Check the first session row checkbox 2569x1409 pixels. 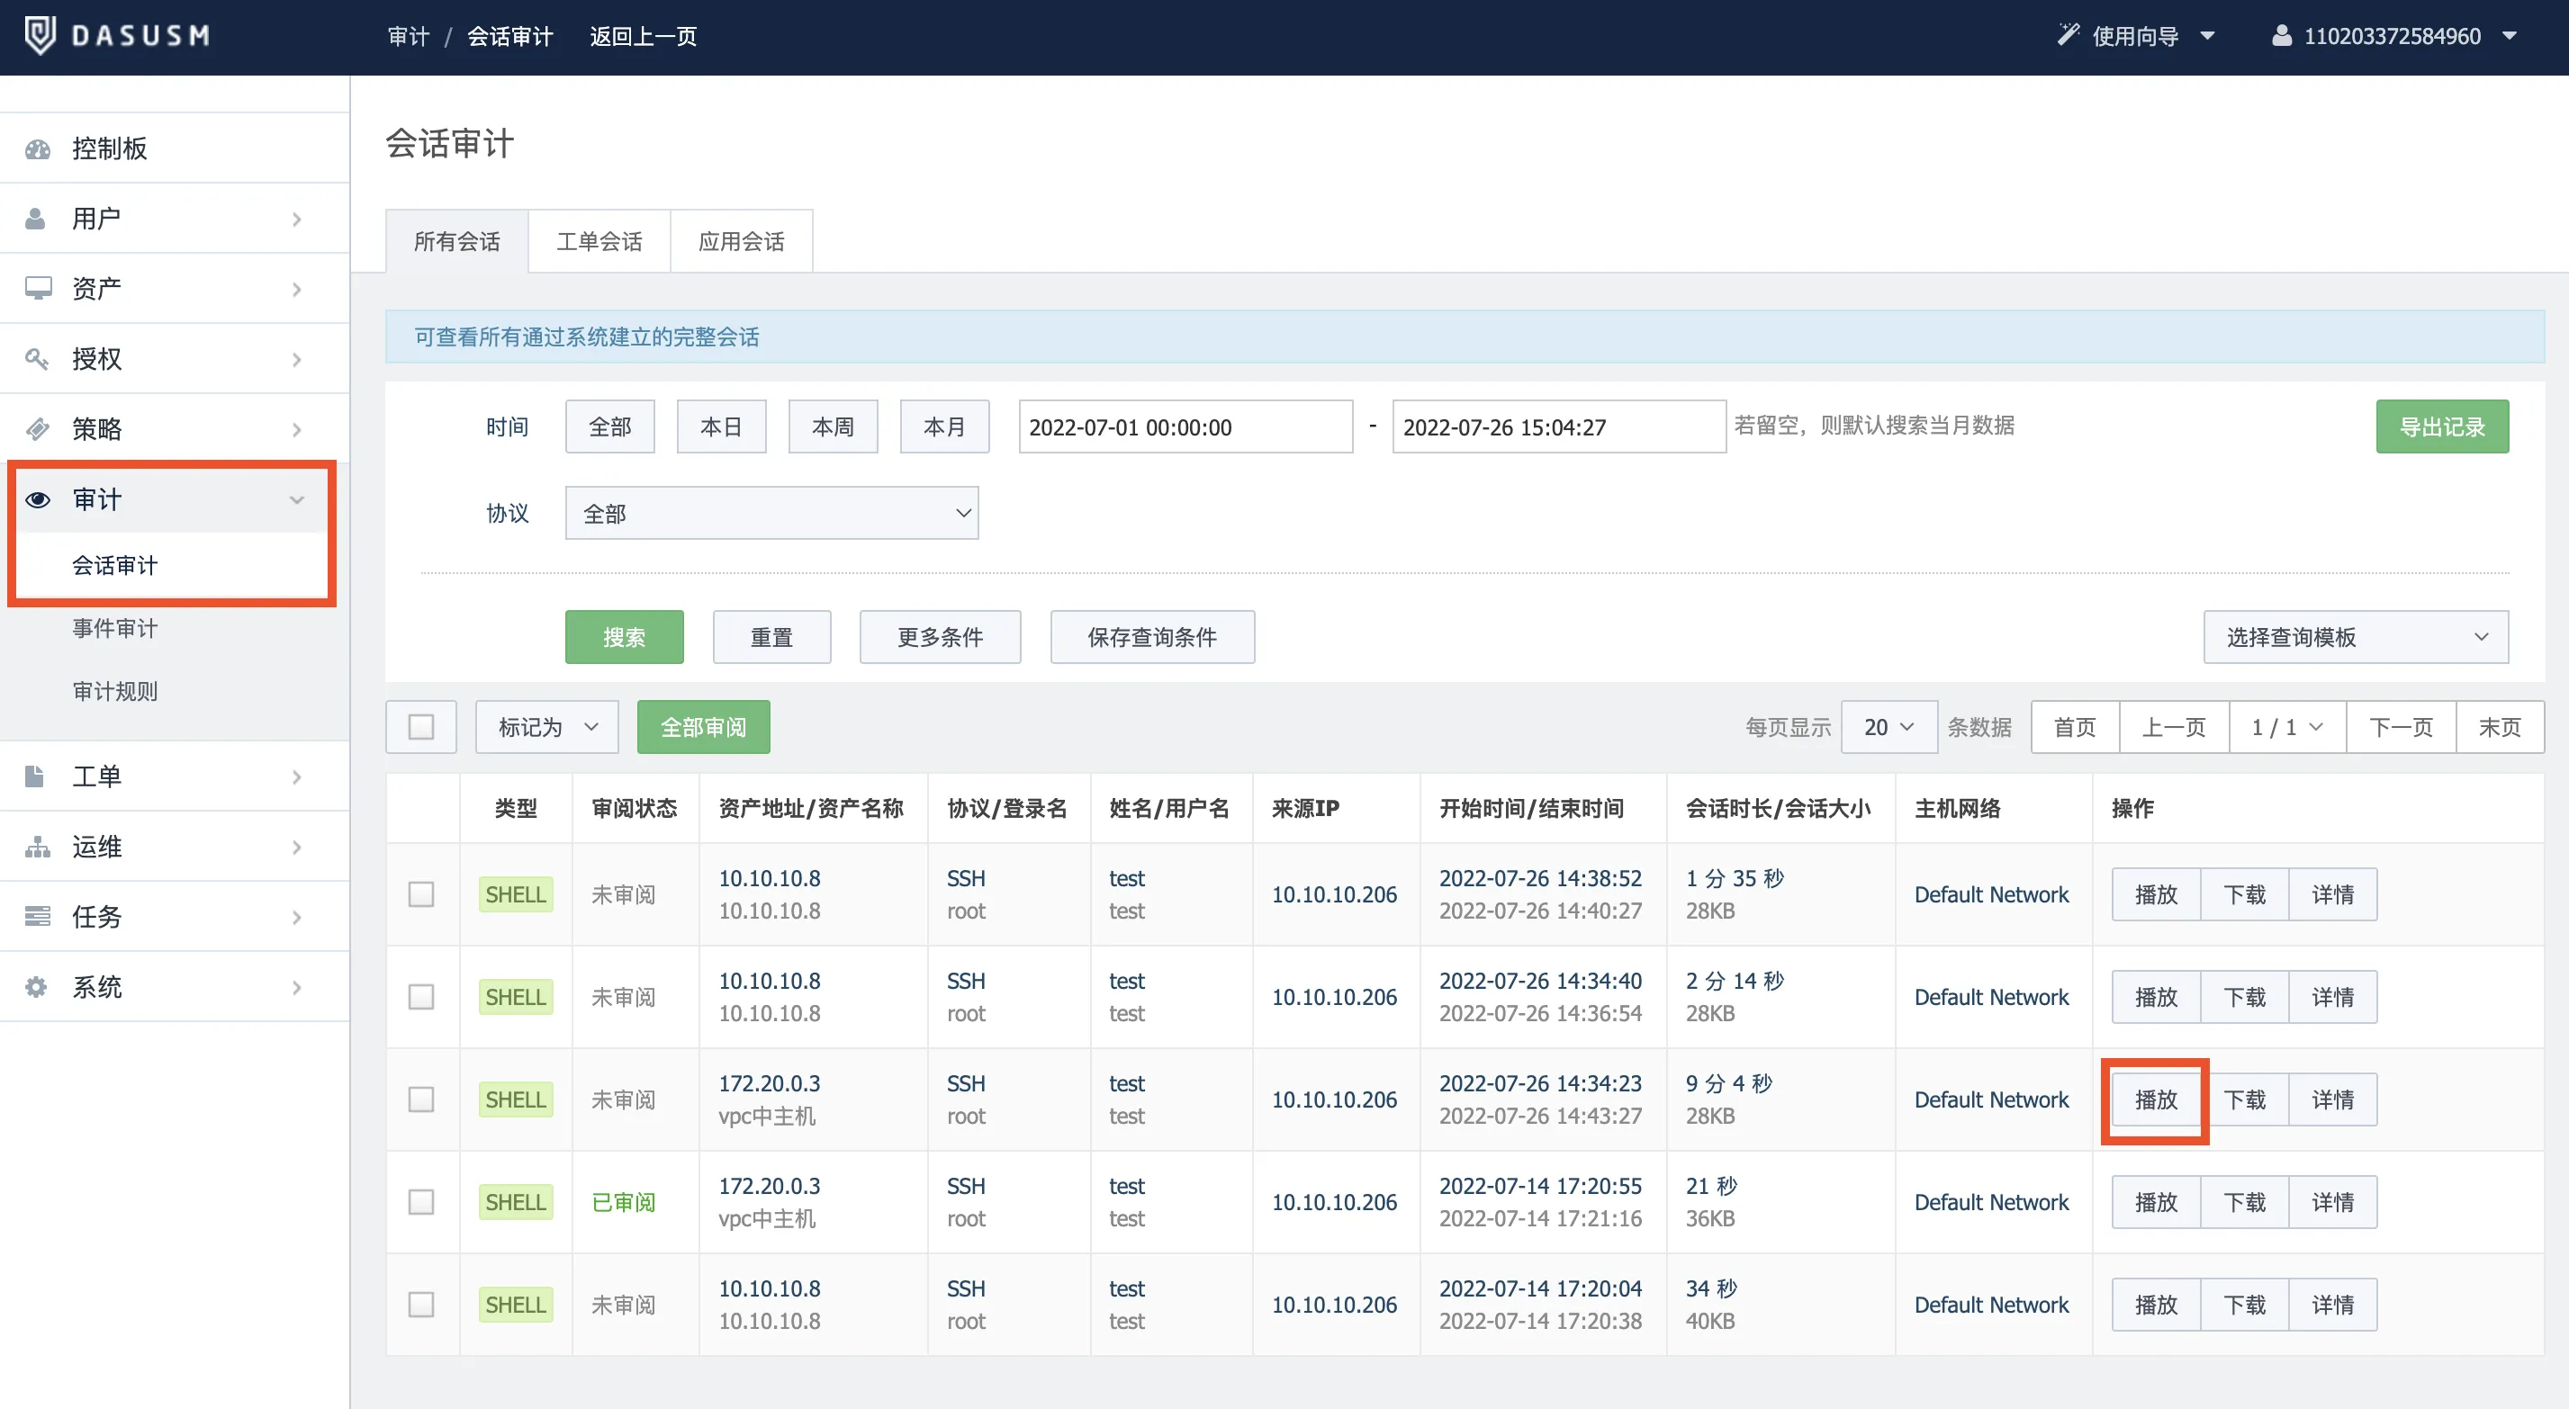[421, 894]
